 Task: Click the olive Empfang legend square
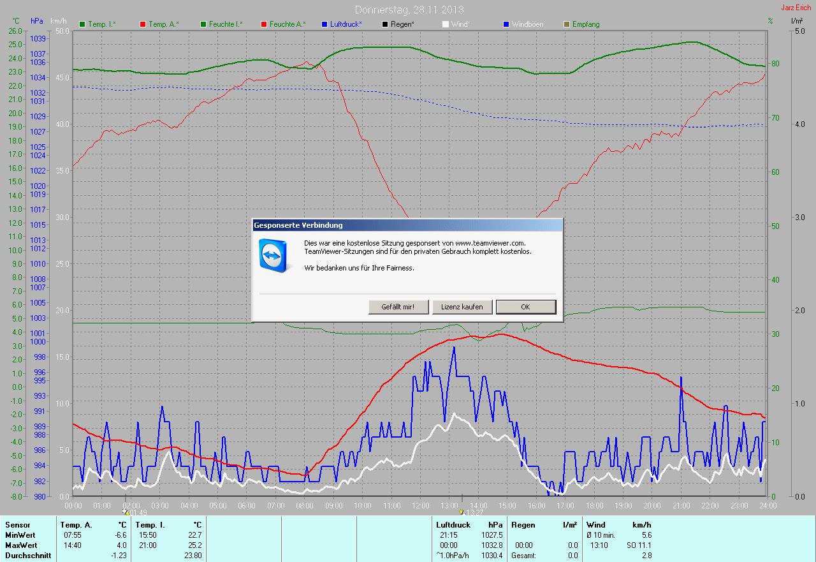point(566,24)
